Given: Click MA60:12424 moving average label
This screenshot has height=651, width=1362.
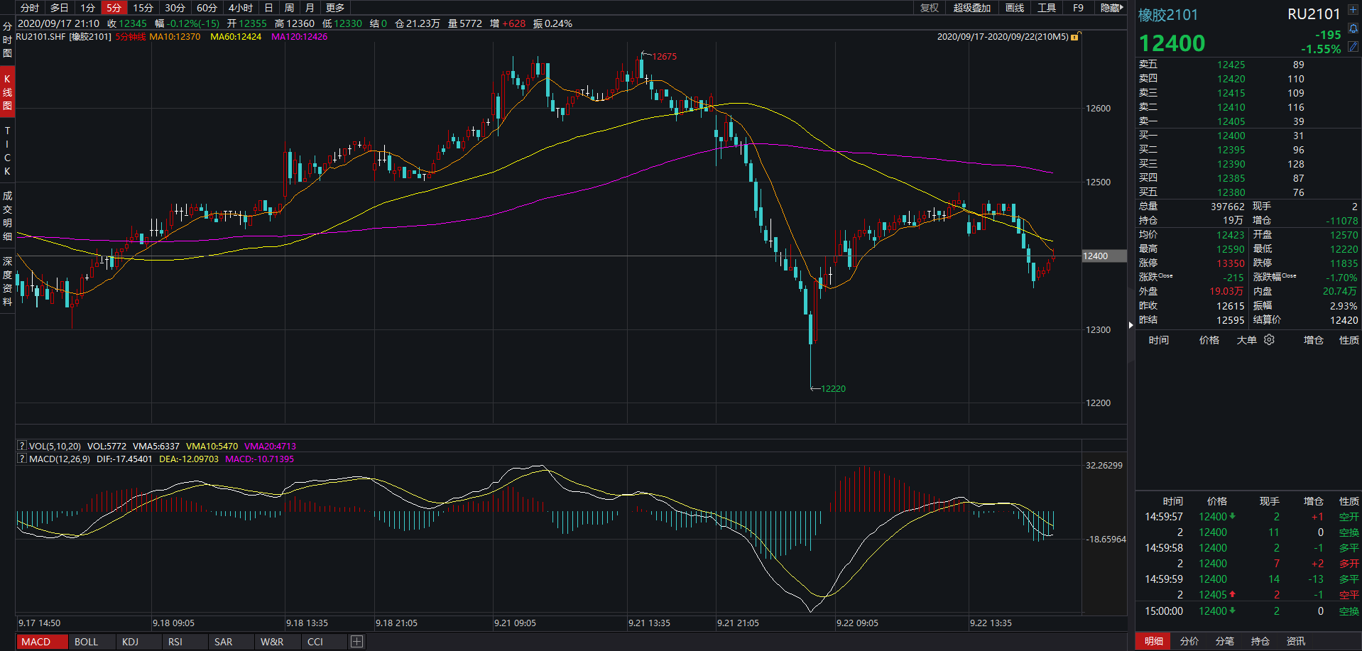Looking at the screenshot, I should point(236,36).
